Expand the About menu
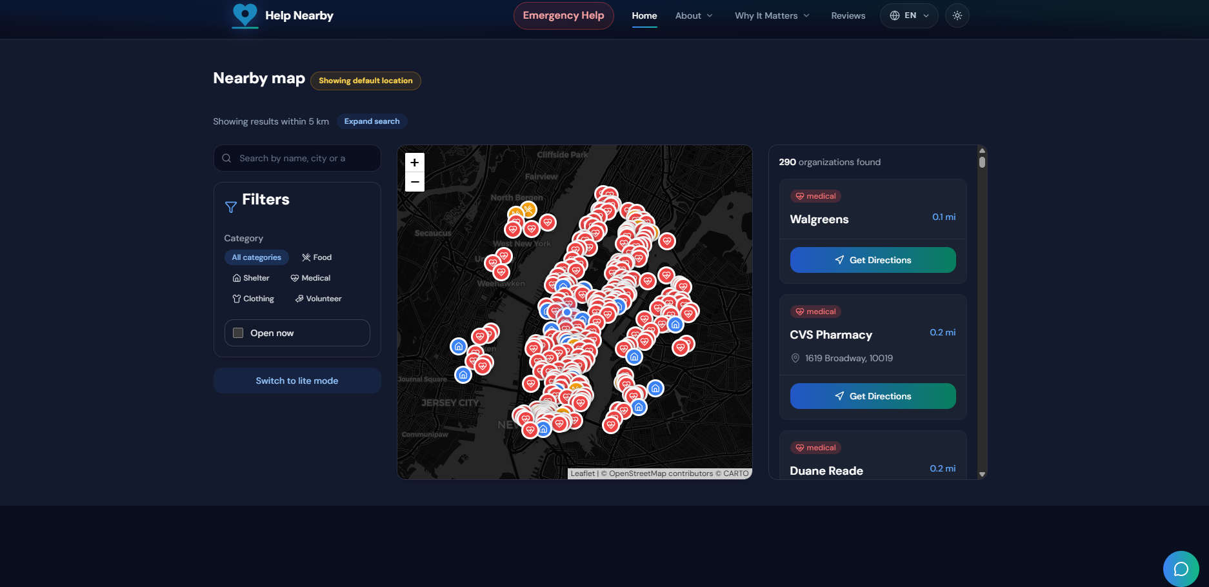This screenshot has width=1209, height=587. point(694,15)
